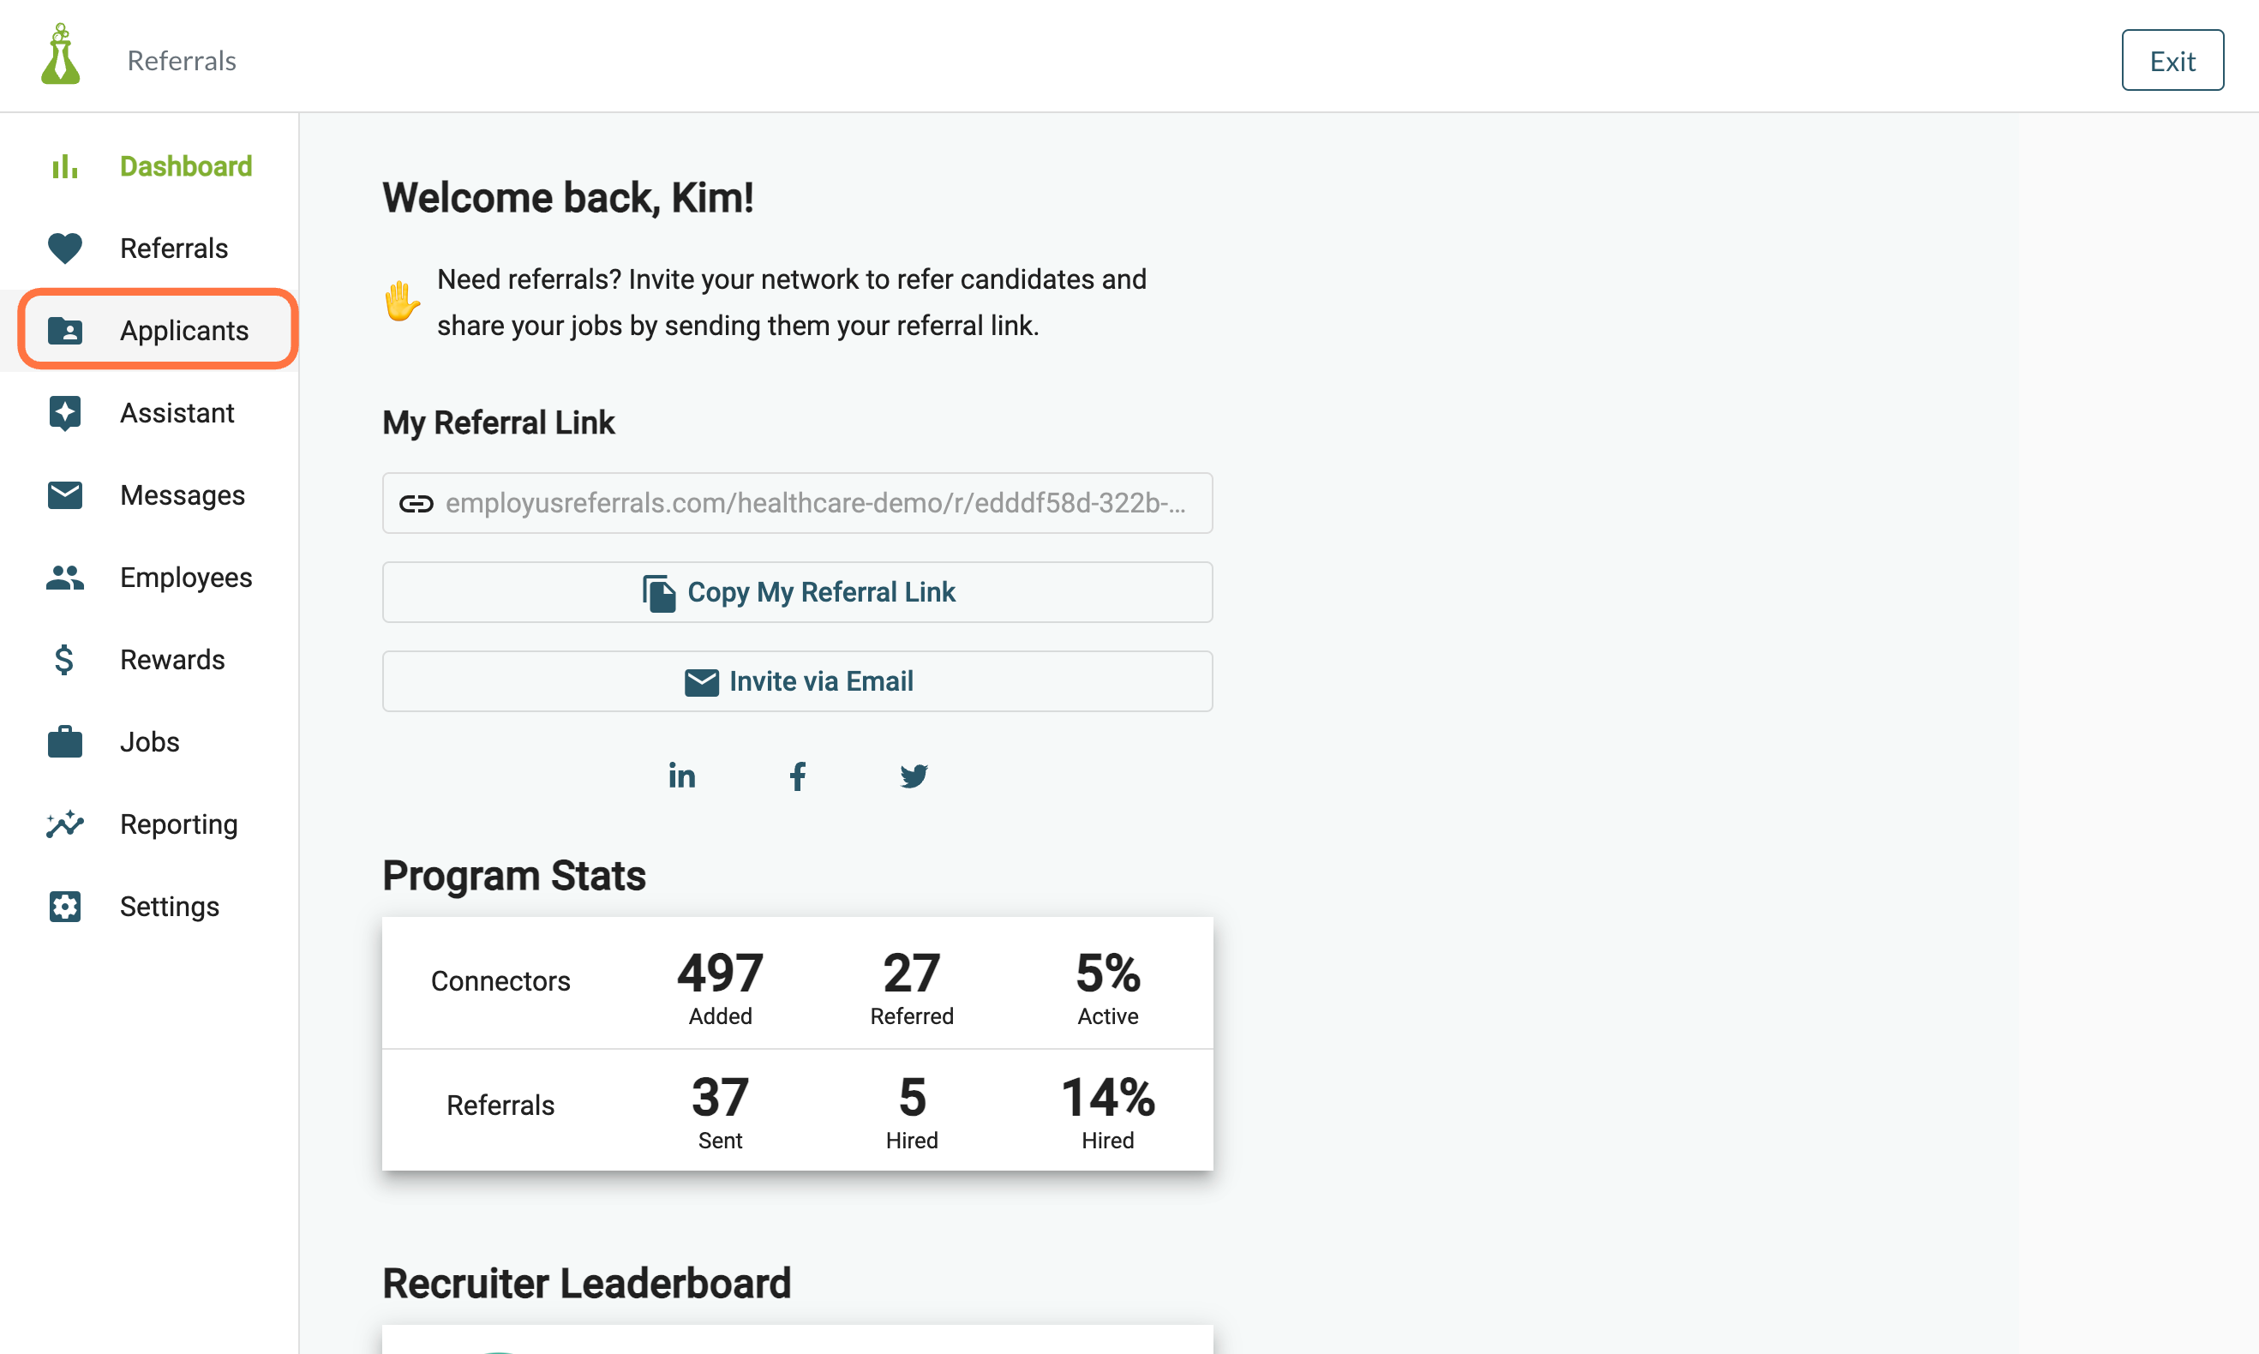Share referral link on LinkedIn
The image size is (2259, 1354).
click(681, 776)
